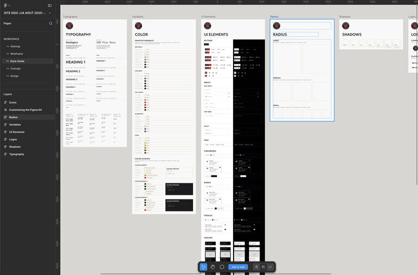Select the Logos layer in Layers panel
Viewport: 418px width, 275px height.
(x=13, y=140)
